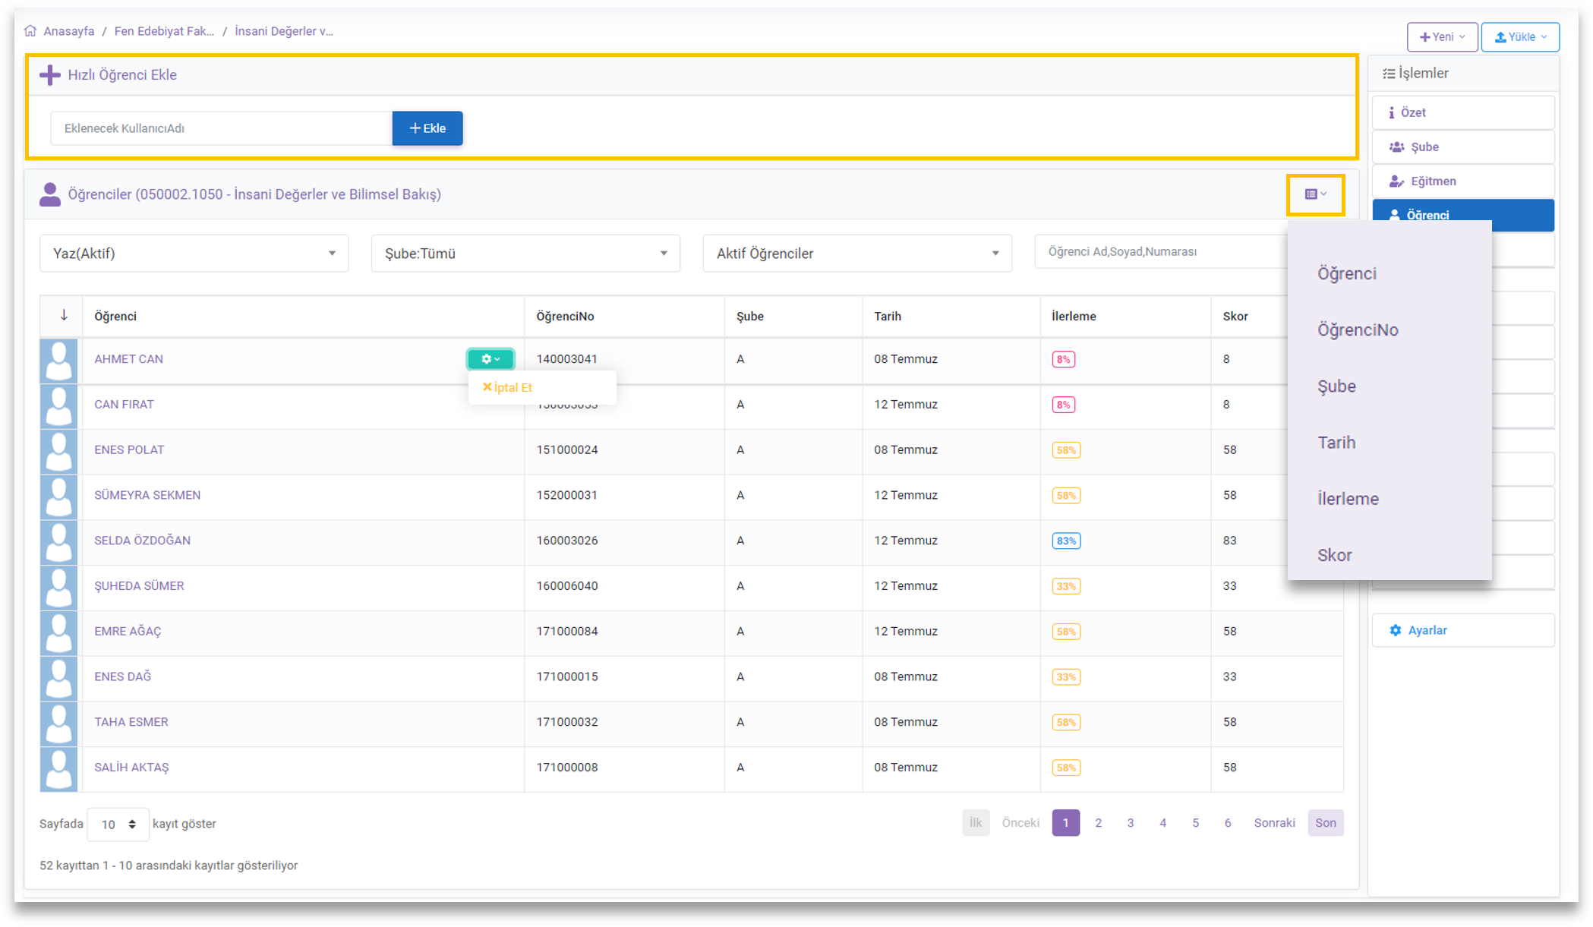Click the sort arrow in the table header
The height and width of the screenshot is (927, 1593).
click(x=64, y=316)
